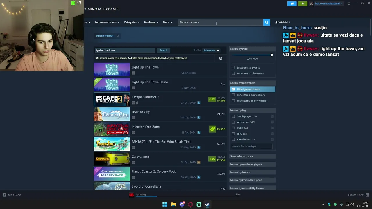Viewport: 372px width, 209px height.
Task: Uncheck Hide ignored items
Action: click(x=233, y=89)
